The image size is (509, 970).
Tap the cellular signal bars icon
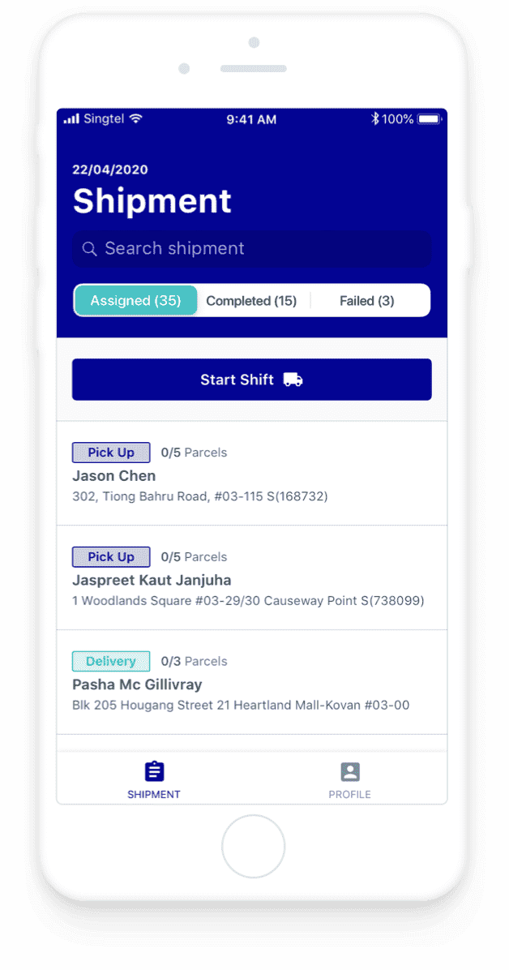[x=72, y=118]
